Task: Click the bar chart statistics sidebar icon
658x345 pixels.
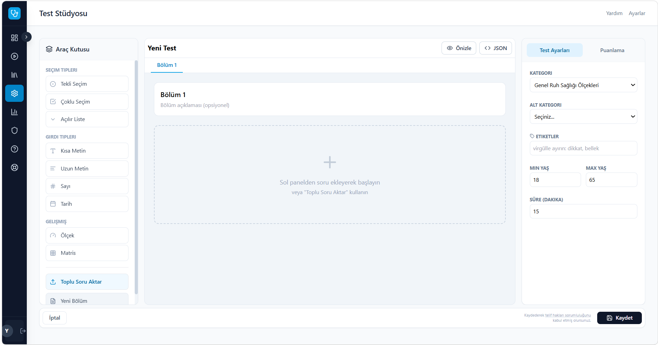Action: (x=14, y=112)
